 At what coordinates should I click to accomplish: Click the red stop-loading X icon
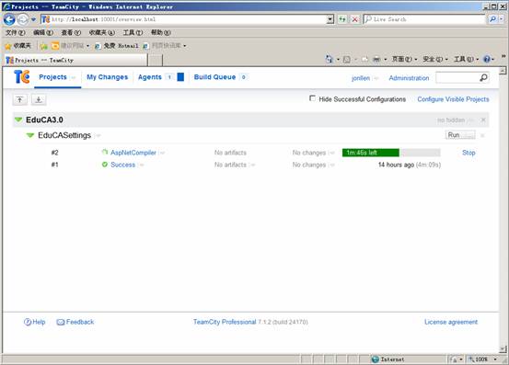click(354, 19)
